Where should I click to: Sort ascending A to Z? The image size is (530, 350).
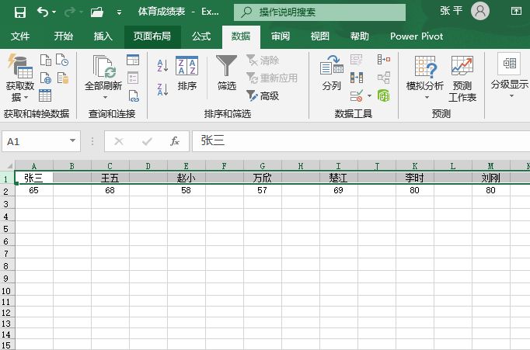(162, 65)
